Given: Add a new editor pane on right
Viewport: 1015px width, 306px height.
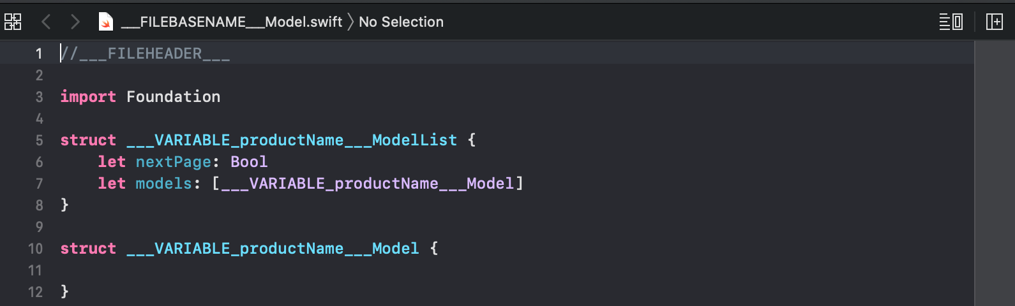Looking at the screenshot, I should coord(994,22).
